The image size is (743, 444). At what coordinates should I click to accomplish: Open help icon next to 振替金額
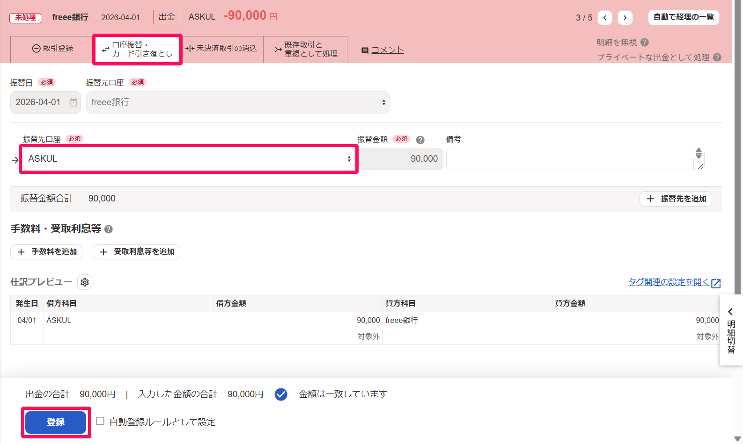pos(420,140)
